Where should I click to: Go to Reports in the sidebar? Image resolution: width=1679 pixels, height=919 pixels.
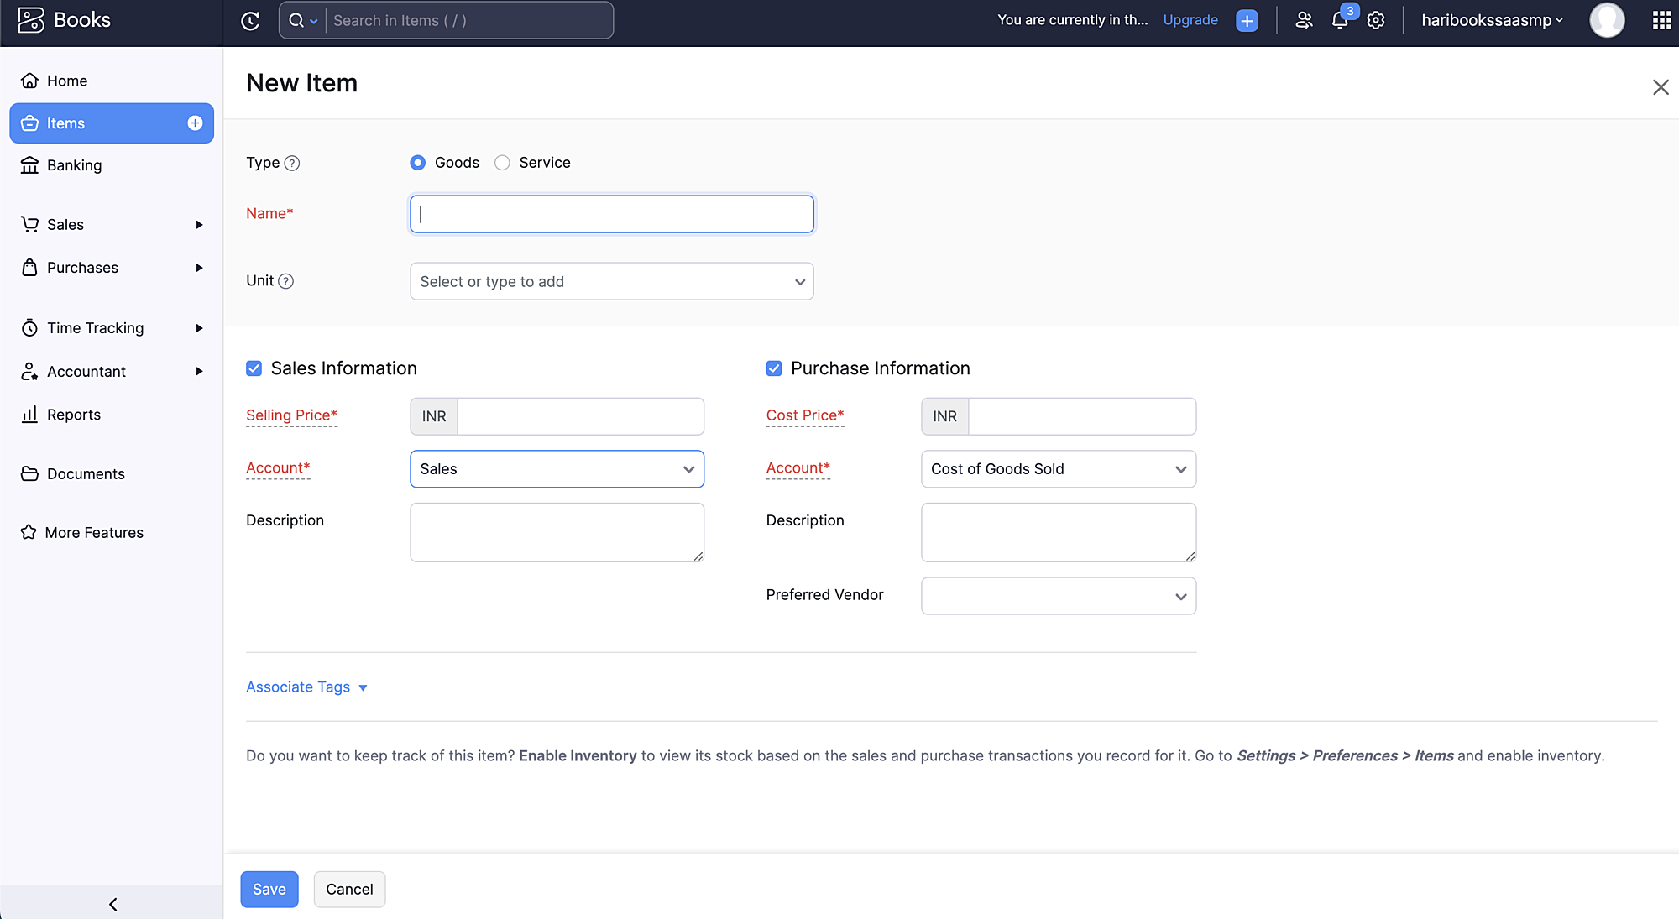pos(73,415)
